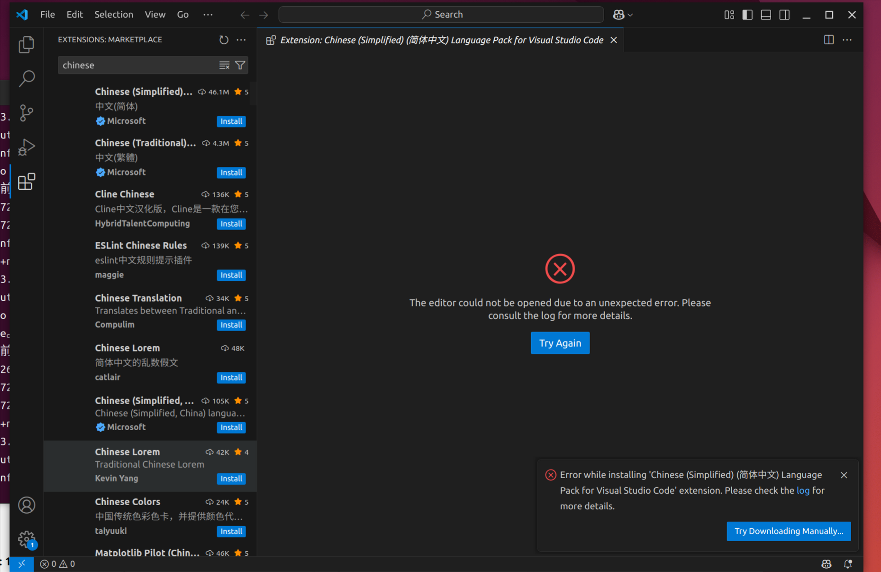The height and width of the screenshot is (572, 881).
Task: Click the HybridTalentComputing publisher name
Action: point(142,223)
